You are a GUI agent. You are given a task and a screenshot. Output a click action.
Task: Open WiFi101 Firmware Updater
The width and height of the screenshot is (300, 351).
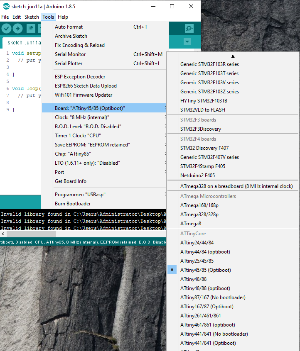104,95
